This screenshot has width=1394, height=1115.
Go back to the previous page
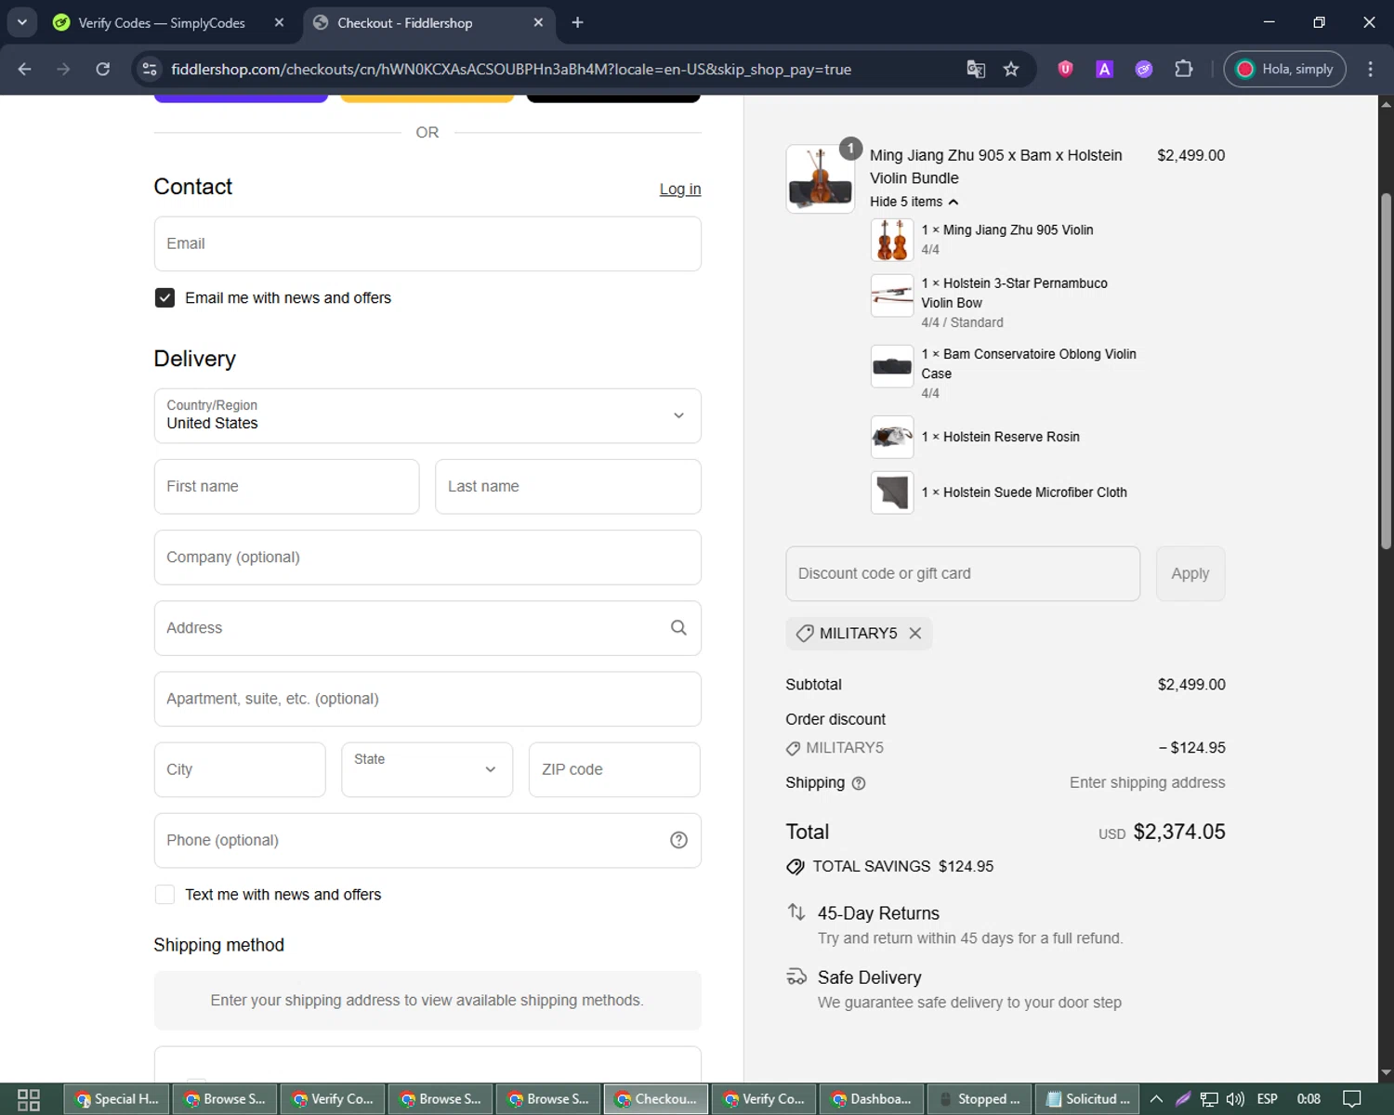[25, 69]
